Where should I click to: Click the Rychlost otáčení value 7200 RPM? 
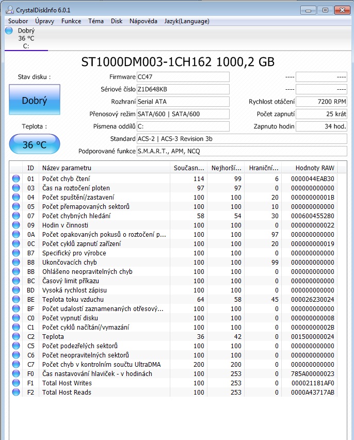321,102
